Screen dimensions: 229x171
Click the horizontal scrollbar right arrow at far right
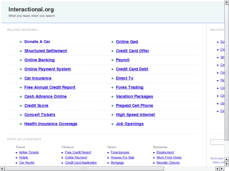click(222, 169)
